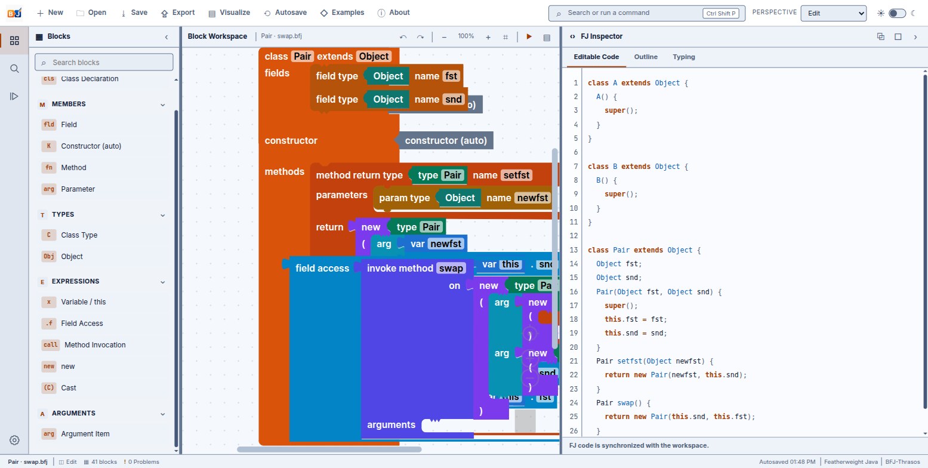Switch to the Outline tab
Screen dimensions: 928x468
point(646,57)
